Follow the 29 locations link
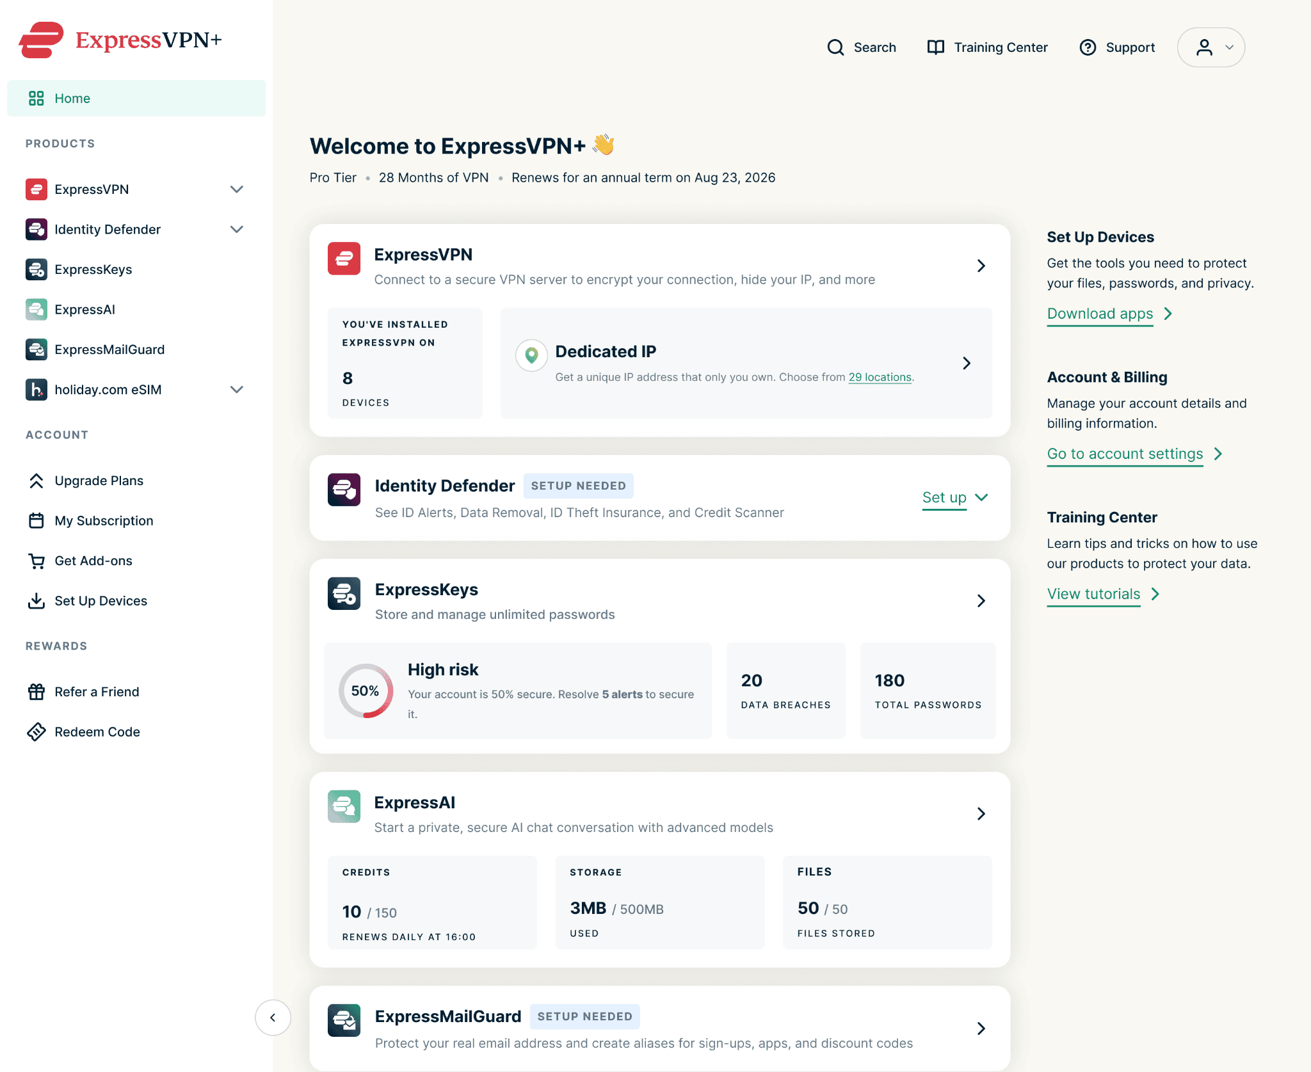Viewport: 1311px width, 1072px height. click(880, 377)
